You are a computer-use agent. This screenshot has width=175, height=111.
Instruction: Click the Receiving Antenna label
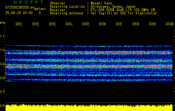point(66,13)
